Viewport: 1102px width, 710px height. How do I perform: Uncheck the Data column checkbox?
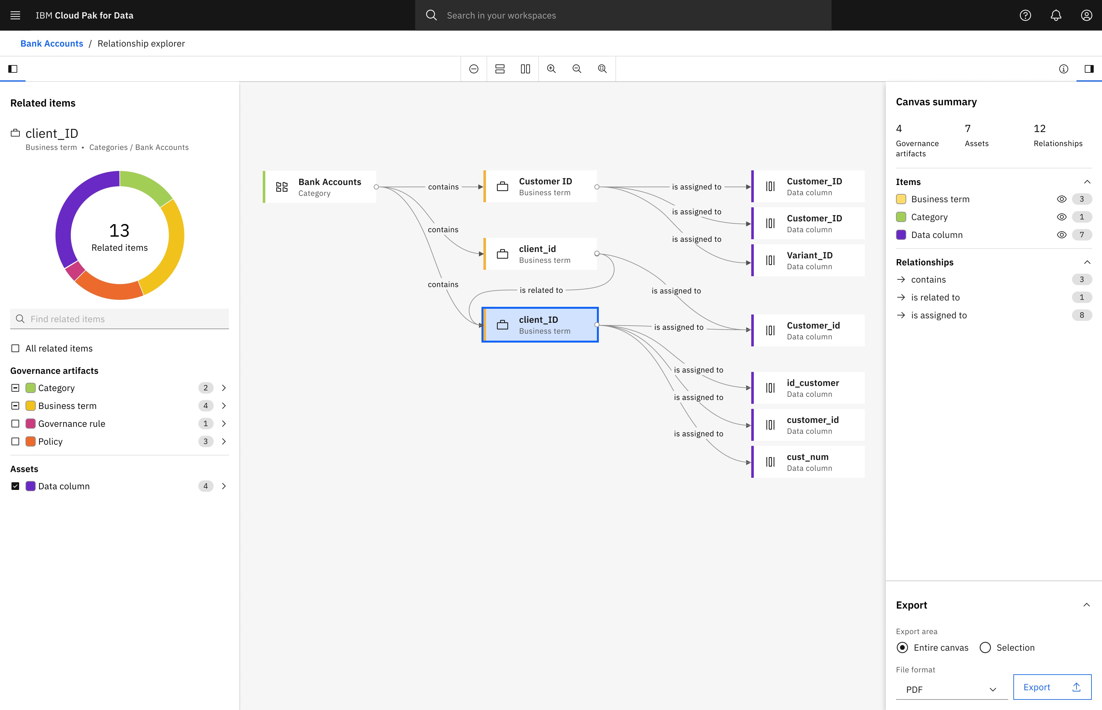(15, 486)
